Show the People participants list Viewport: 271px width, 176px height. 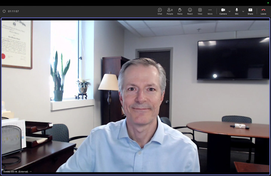pos(169,11)
